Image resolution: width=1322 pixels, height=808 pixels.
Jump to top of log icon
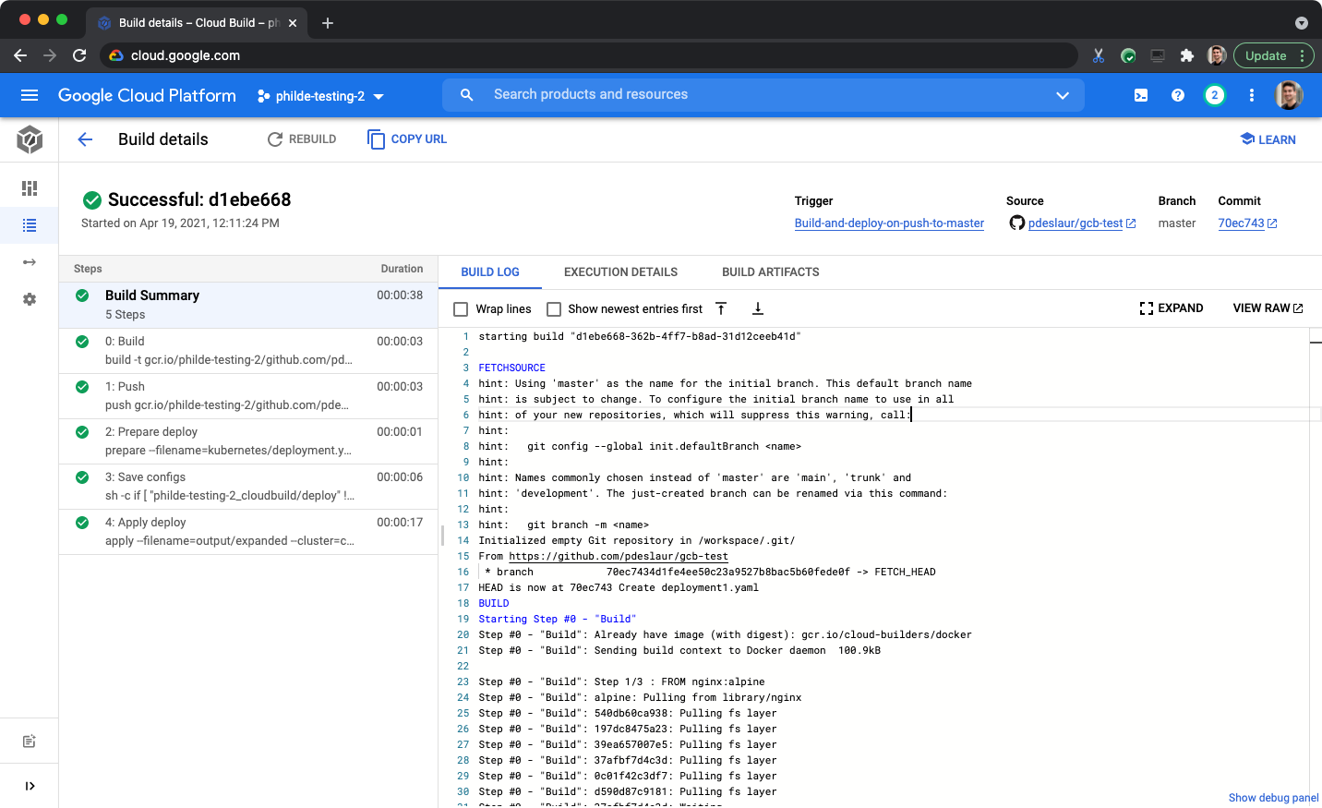(721, 308)
